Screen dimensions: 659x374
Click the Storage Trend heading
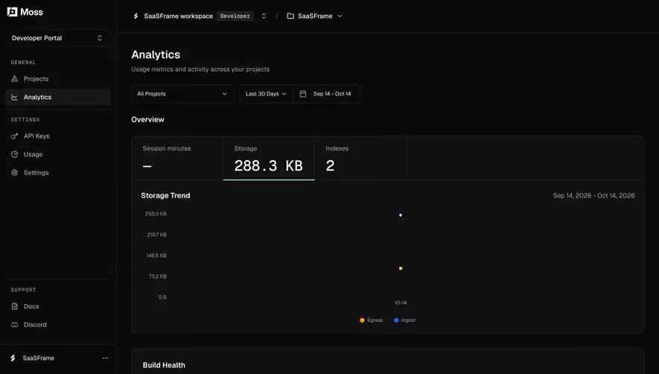[165, 196]
